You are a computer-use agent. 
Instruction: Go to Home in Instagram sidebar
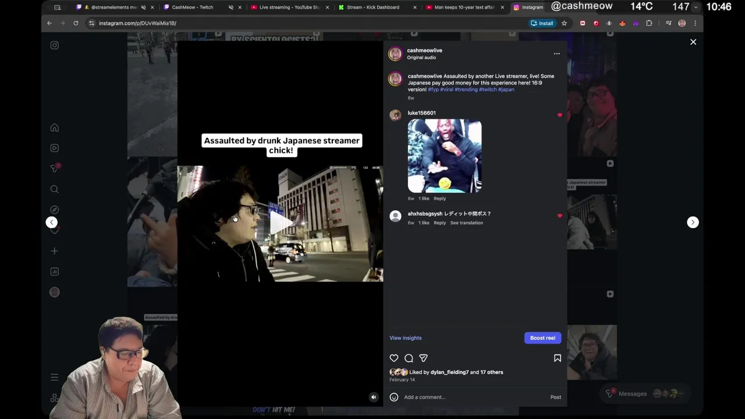click(x=54, y=127)
